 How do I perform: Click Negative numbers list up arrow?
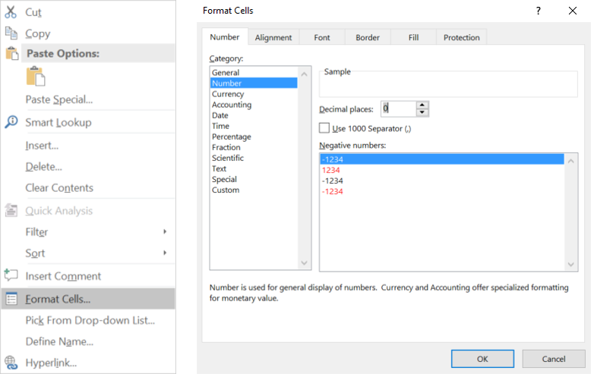571,161
